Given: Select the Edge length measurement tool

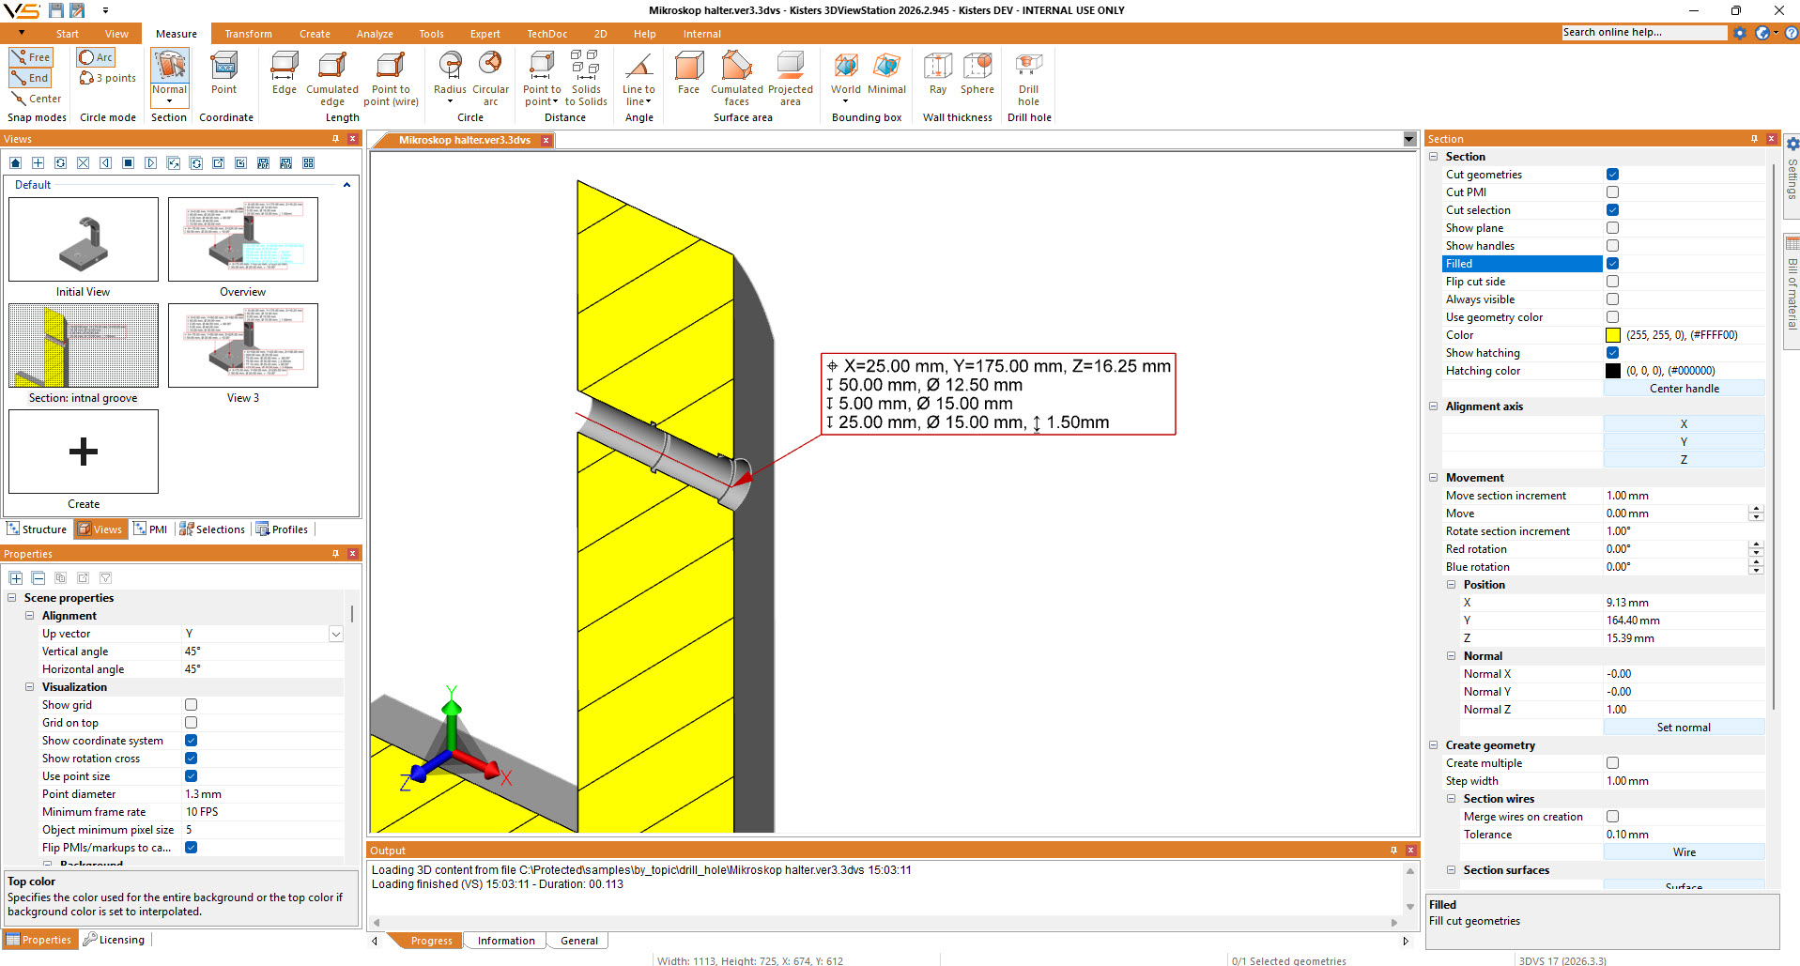Looking at the screenshot, I should pos(284,73).
